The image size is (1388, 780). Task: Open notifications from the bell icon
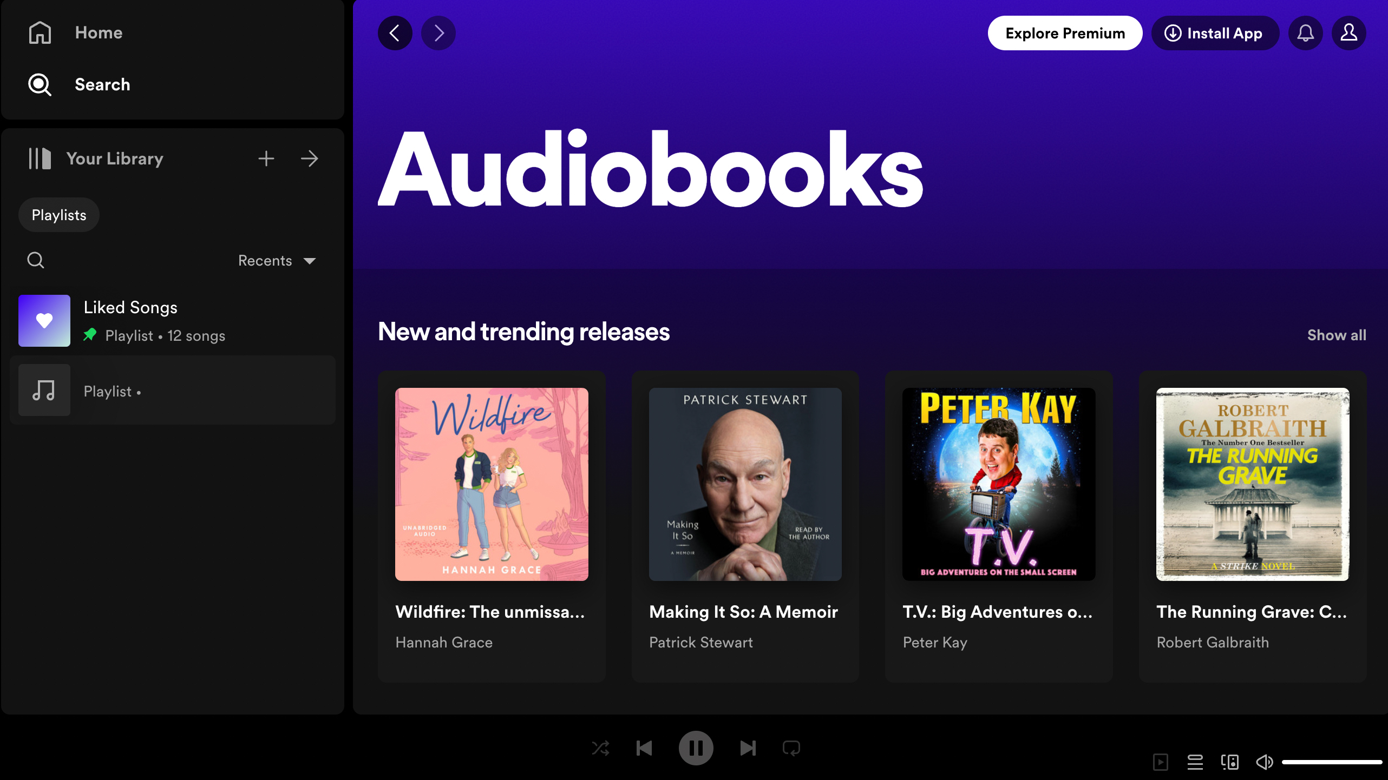1305,33
